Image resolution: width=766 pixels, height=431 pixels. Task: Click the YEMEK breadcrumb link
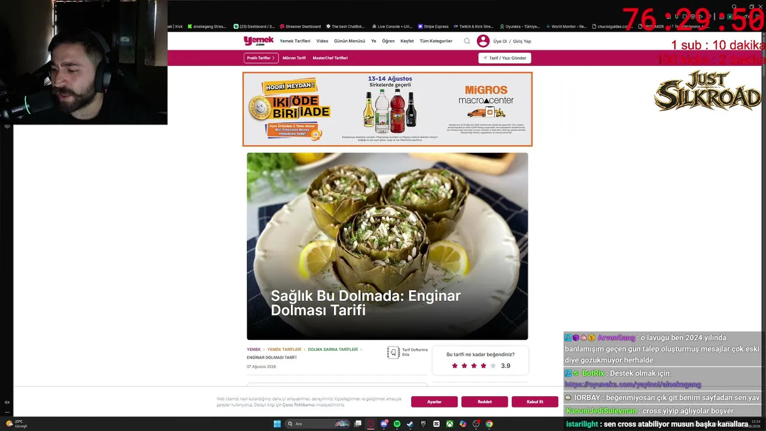click(254, 350)
